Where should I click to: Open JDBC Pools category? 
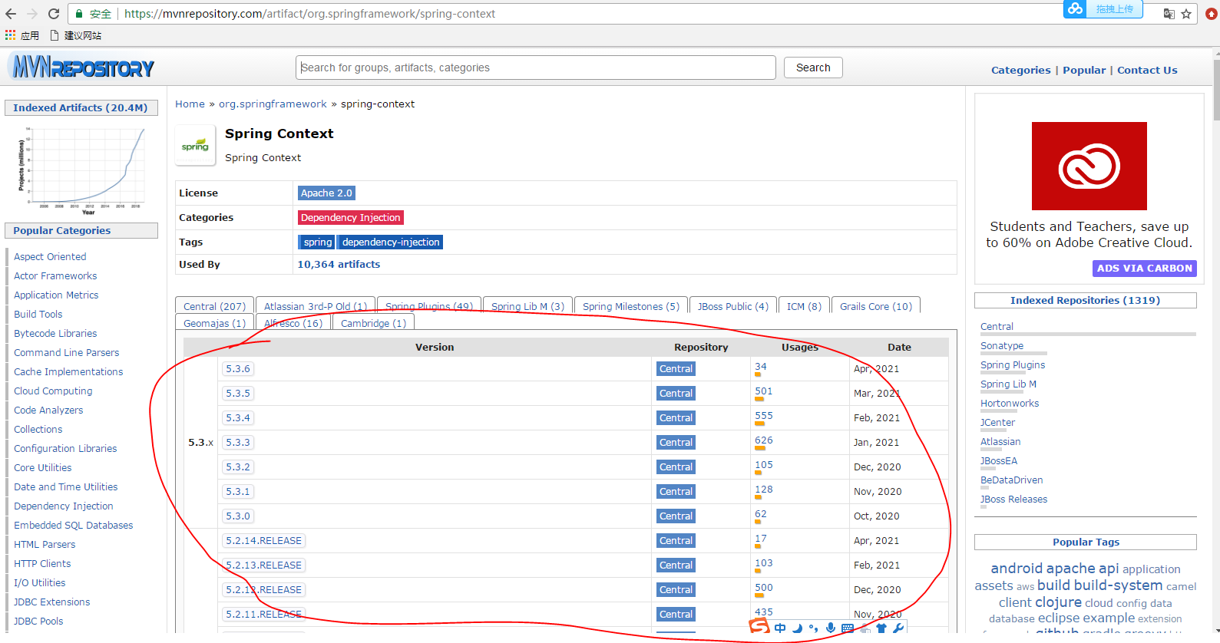pyautogui.click(x=38, y=621)
